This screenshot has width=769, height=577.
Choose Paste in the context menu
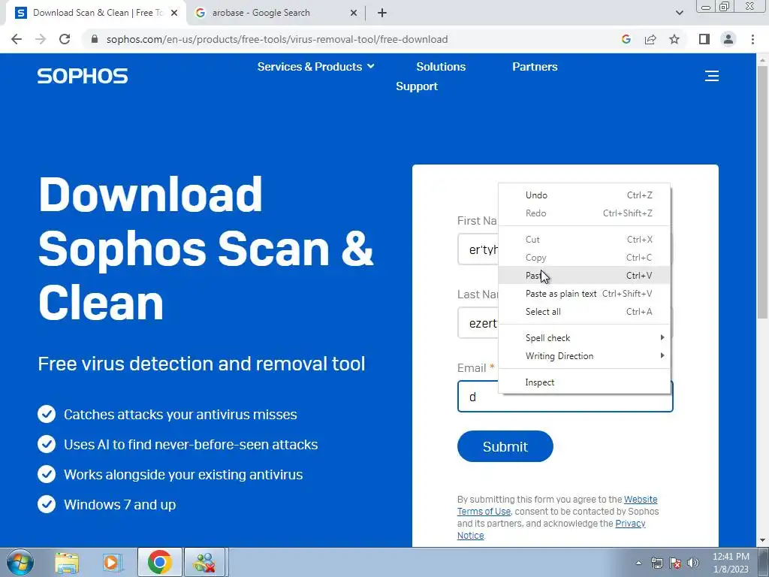(x=584, y=276)
